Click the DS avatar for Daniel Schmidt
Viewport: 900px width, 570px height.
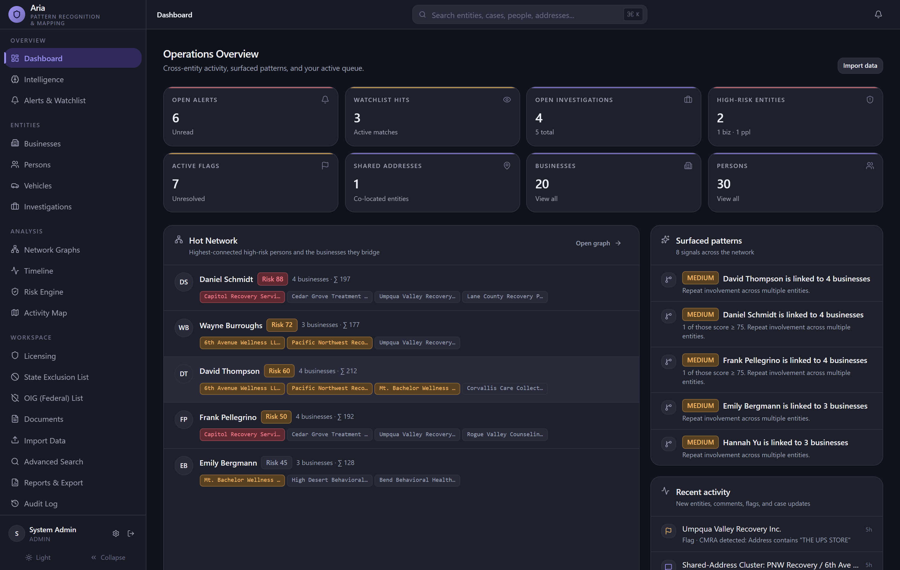[184, 282]
